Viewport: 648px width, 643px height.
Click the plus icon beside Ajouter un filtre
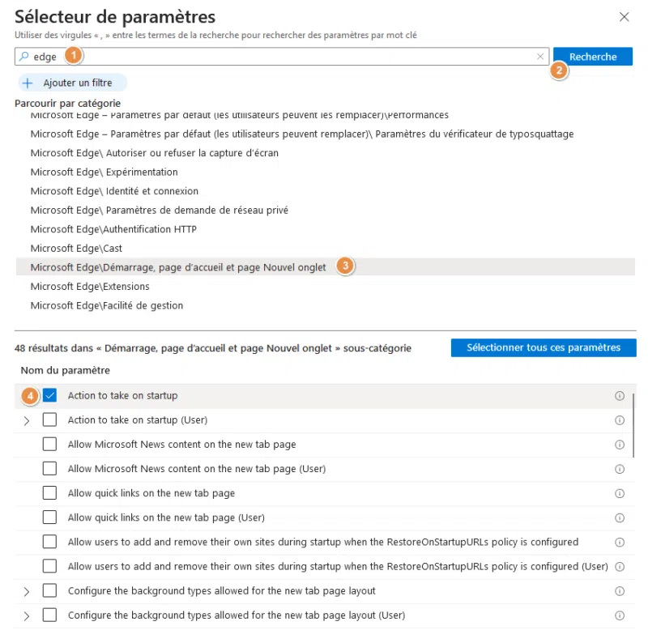tap(29, 82)
